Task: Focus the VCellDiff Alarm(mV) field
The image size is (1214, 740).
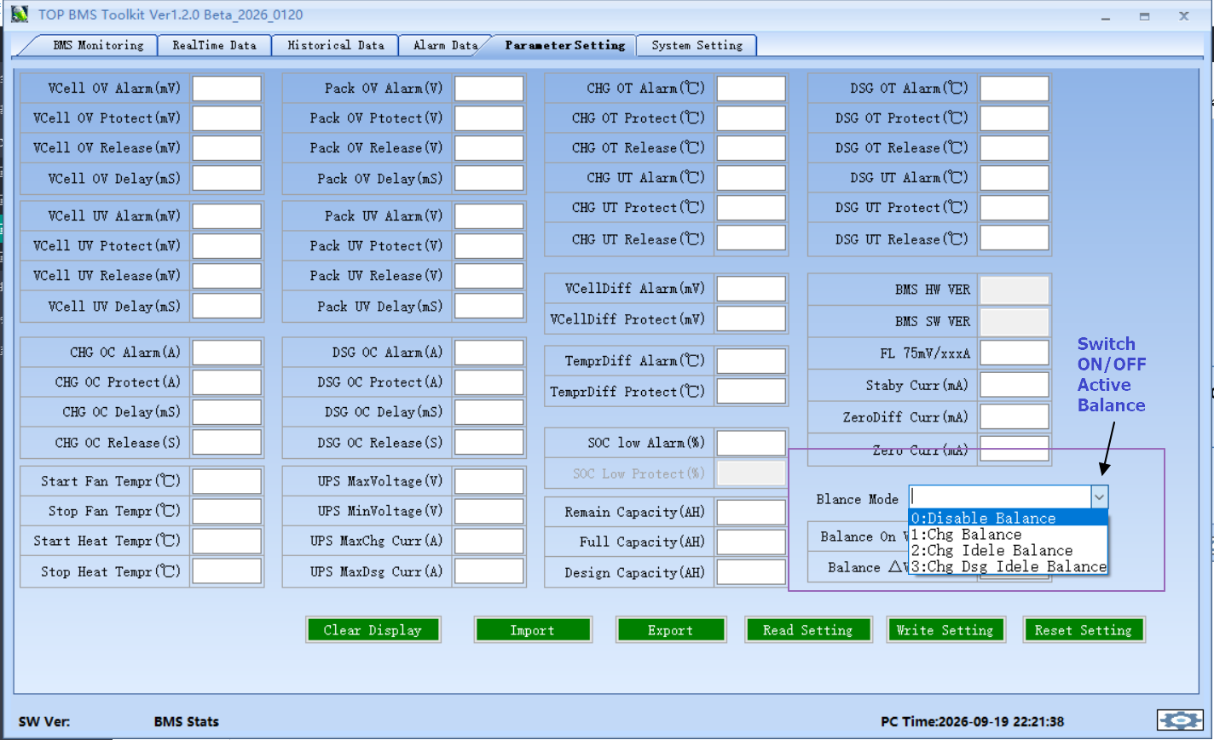Action: point(751,289)
